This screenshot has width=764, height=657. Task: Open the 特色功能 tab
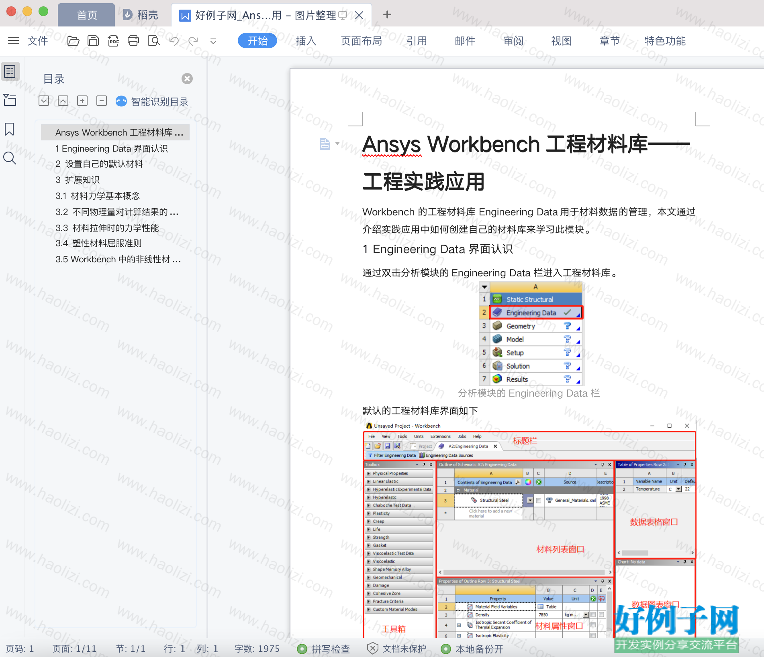click(x=665, y=41)
